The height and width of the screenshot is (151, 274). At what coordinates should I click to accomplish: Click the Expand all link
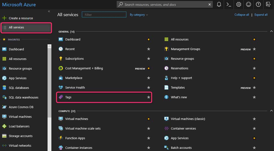(261, 15)
